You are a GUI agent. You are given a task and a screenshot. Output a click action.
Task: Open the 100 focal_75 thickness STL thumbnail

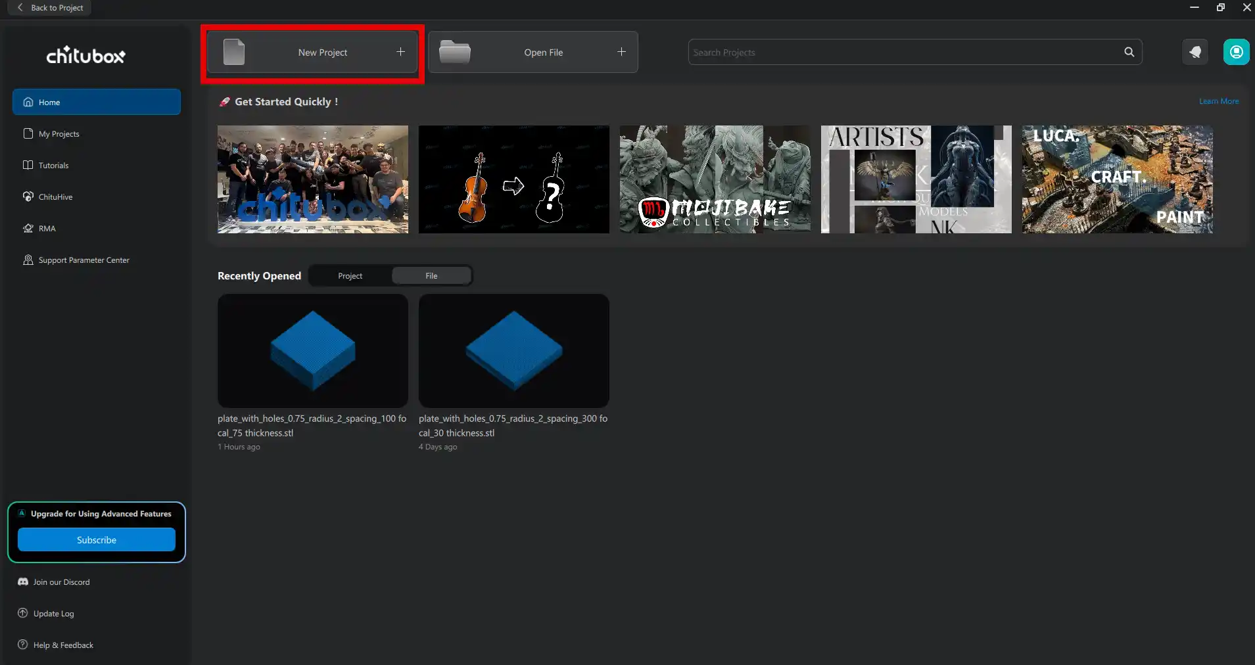313,350
